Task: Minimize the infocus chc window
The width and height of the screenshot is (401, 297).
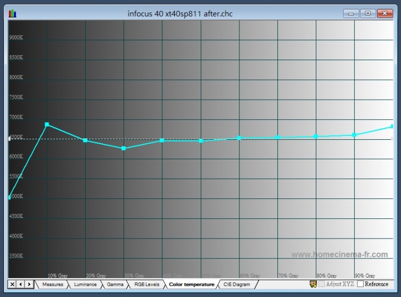Action: [351, 13]
